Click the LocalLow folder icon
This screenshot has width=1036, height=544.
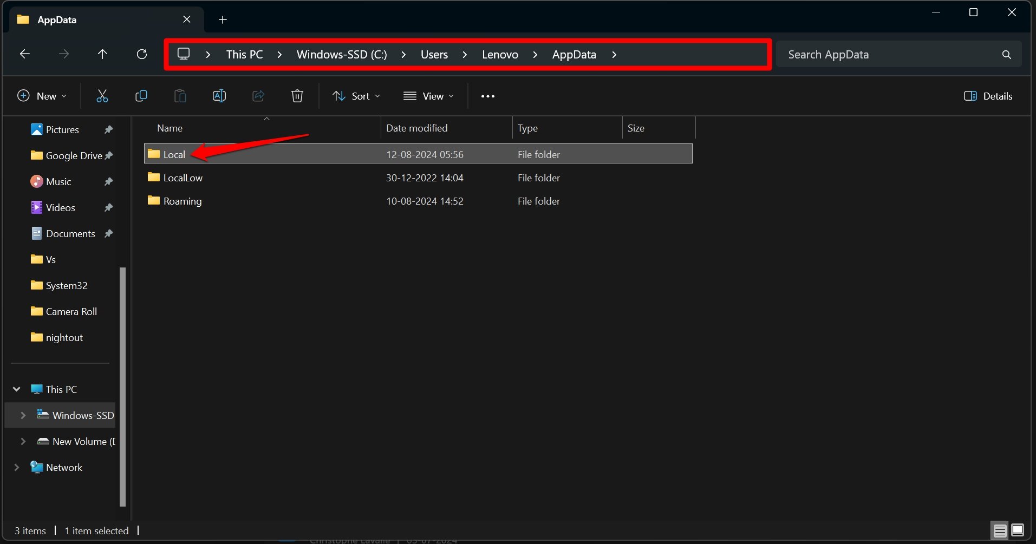(154, 177)
